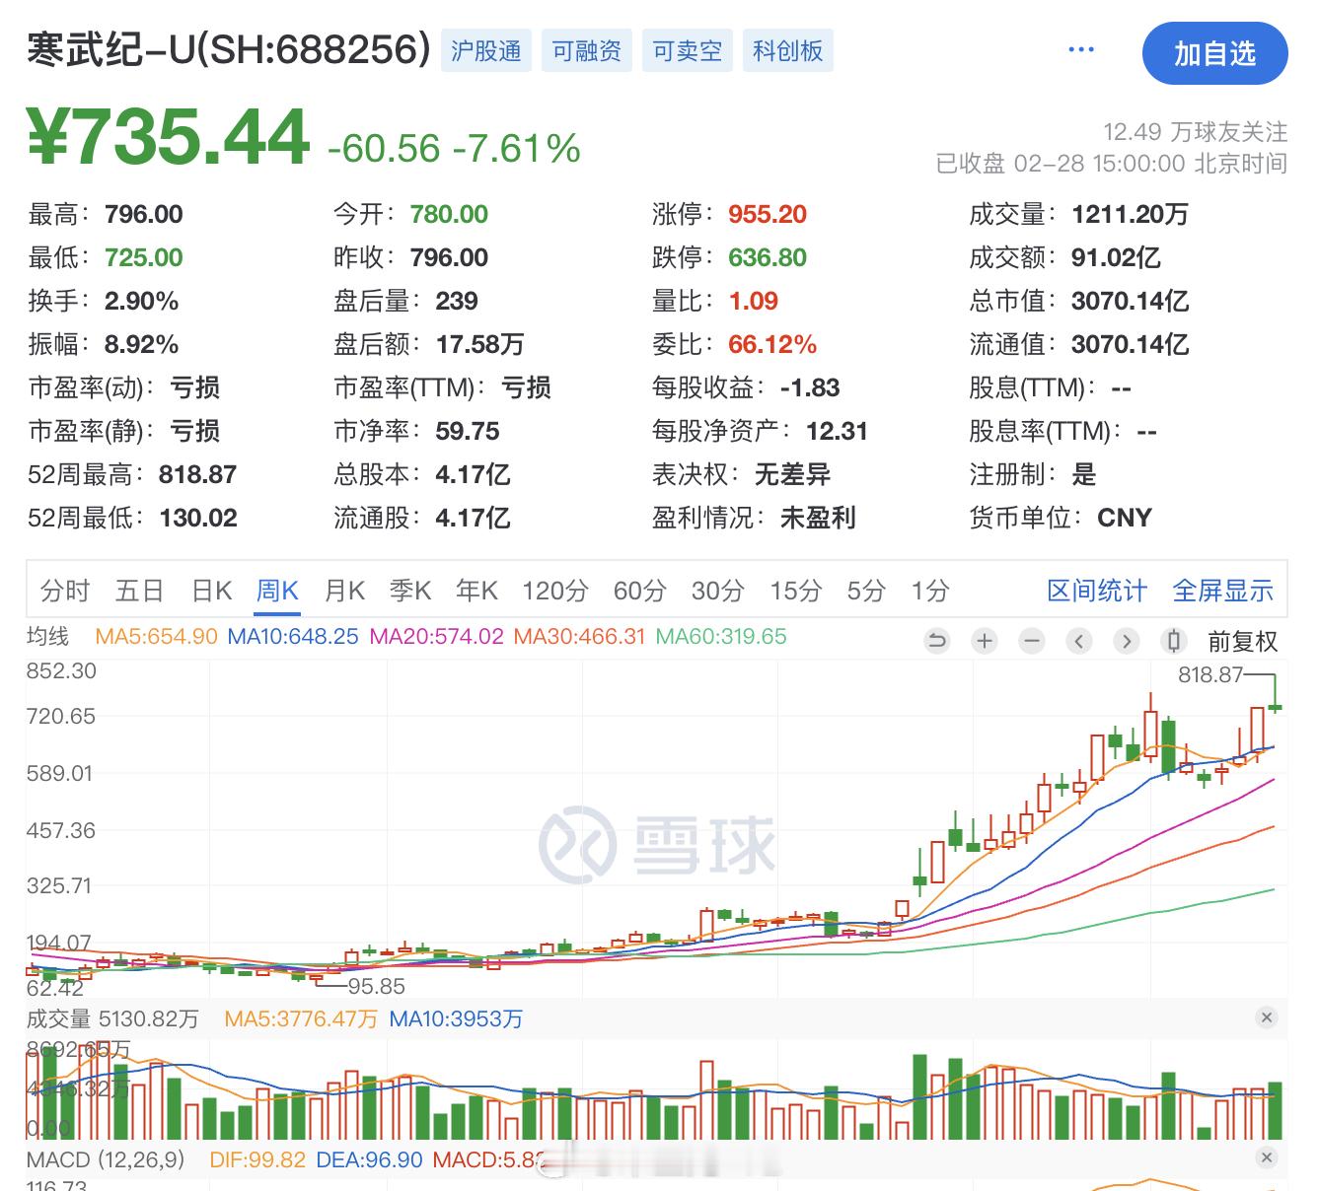
Task: Click the 总市值 value 3070.14亿
Action: pyautogui.click(x=1131, y=301)
